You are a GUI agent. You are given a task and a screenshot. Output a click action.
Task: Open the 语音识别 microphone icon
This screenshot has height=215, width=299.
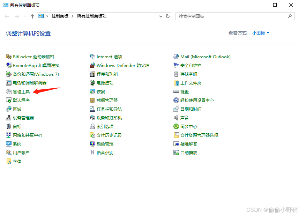(x=92, y=153)
